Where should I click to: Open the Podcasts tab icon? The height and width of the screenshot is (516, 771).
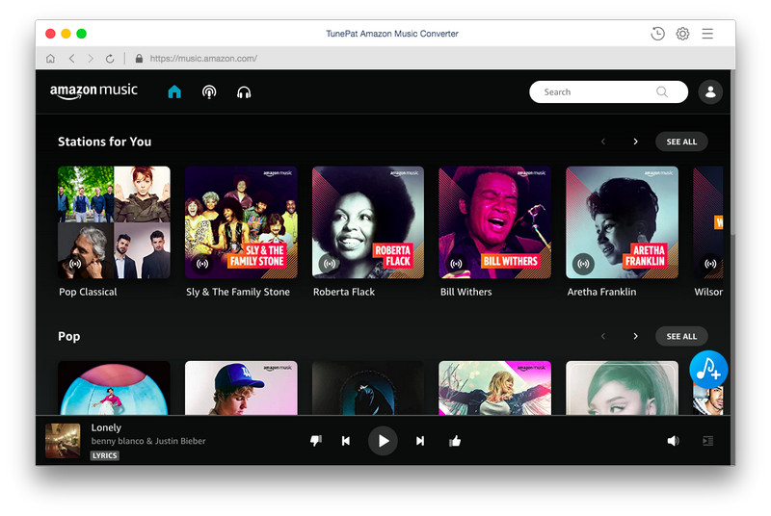pyautogui.click(x=209, y=91)
